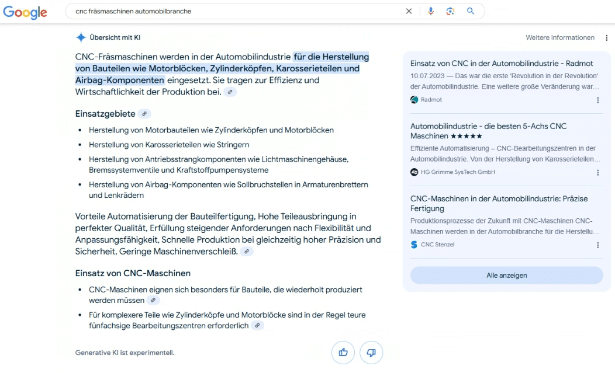Give thumbs down feedback
This screenshot has width=615, height=373.
pyautogui.click(x=371, y=353)
